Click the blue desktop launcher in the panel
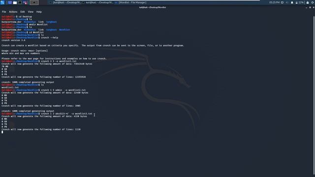 10,2
